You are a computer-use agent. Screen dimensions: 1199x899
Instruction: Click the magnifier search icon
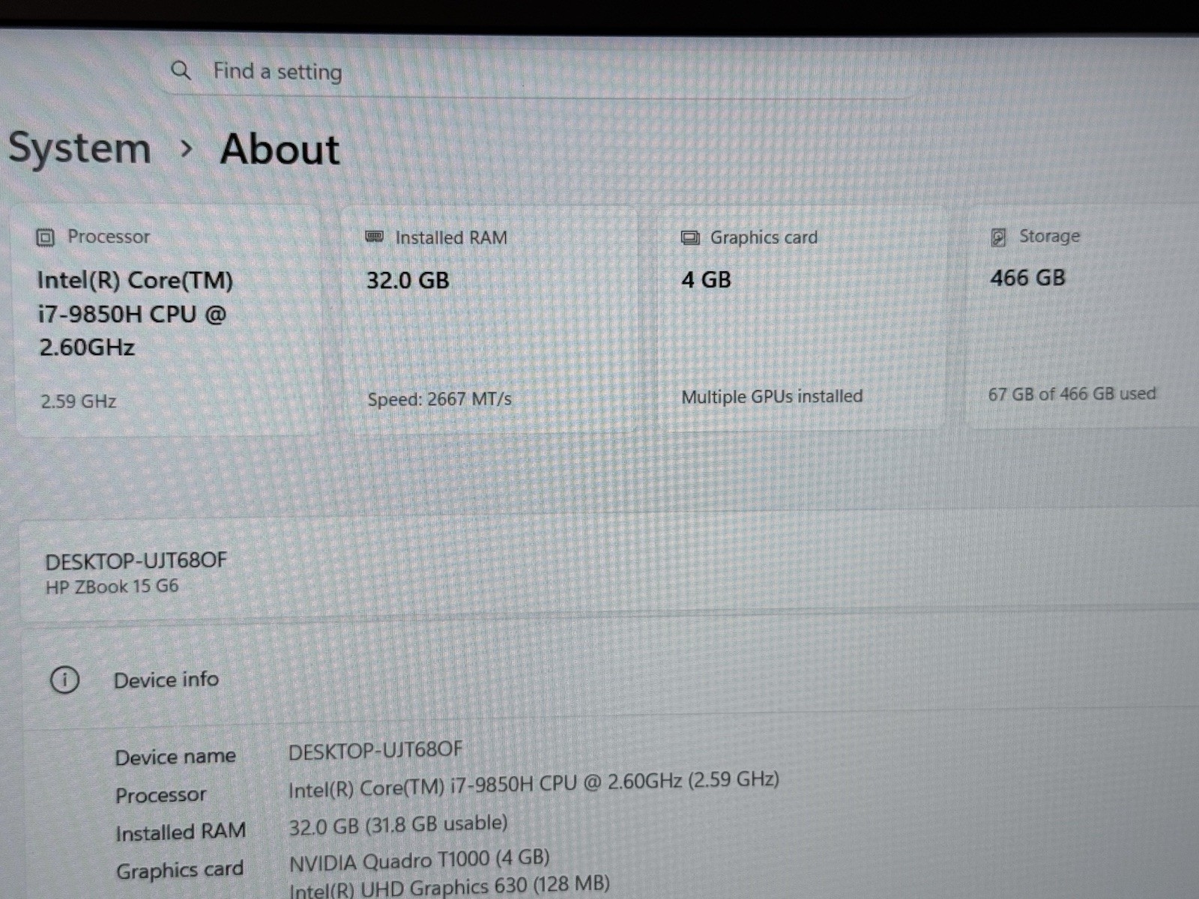(181, 70)
